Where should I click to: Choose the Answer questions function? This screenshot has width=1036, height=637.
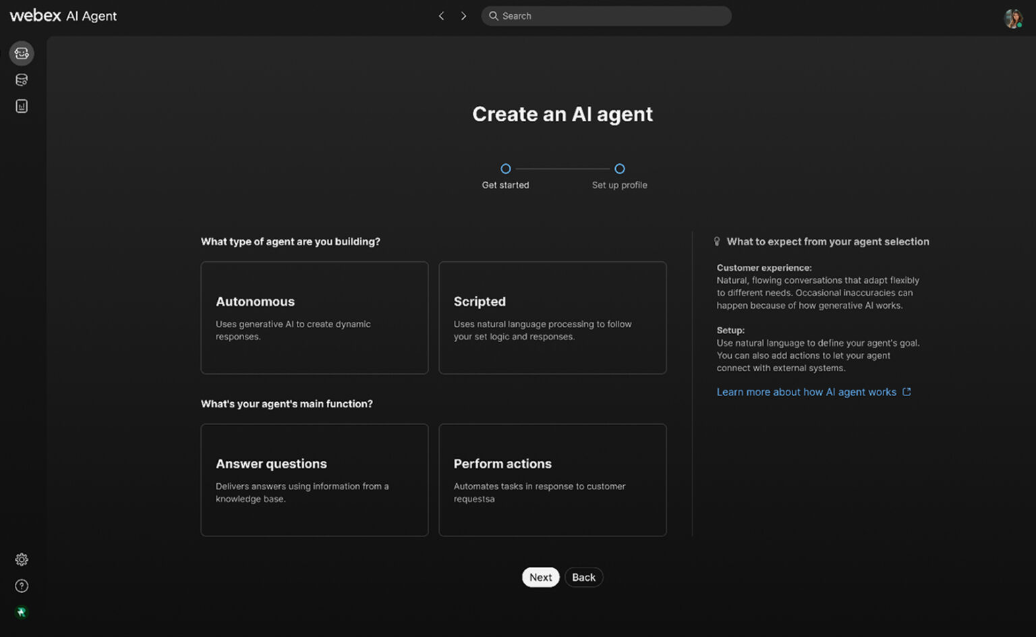(x=314, y=480)
